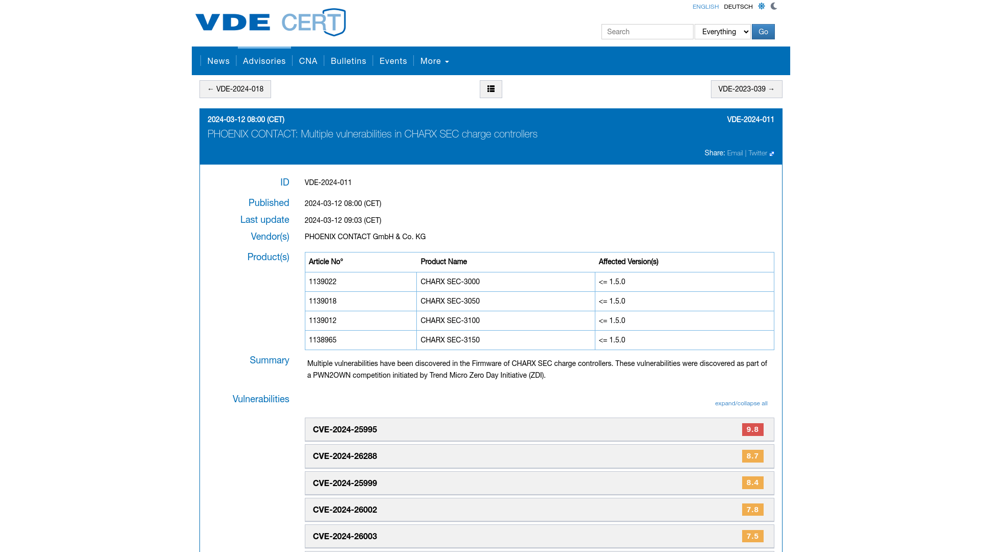Select article number 1139012 cell
982x552 pixels.
[361, 320]
